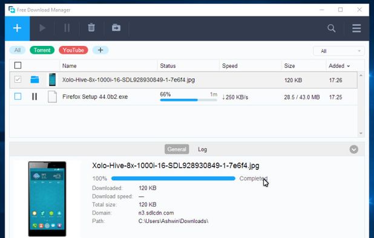Image resolution: width=374 pixels, height=238 pixels.
Task: Click the list scrollbar down arrow
Action: coord(361,133)
